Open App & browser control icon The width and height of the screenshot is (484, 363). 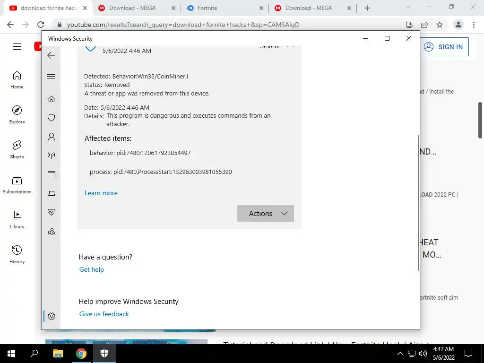(51, 174)
